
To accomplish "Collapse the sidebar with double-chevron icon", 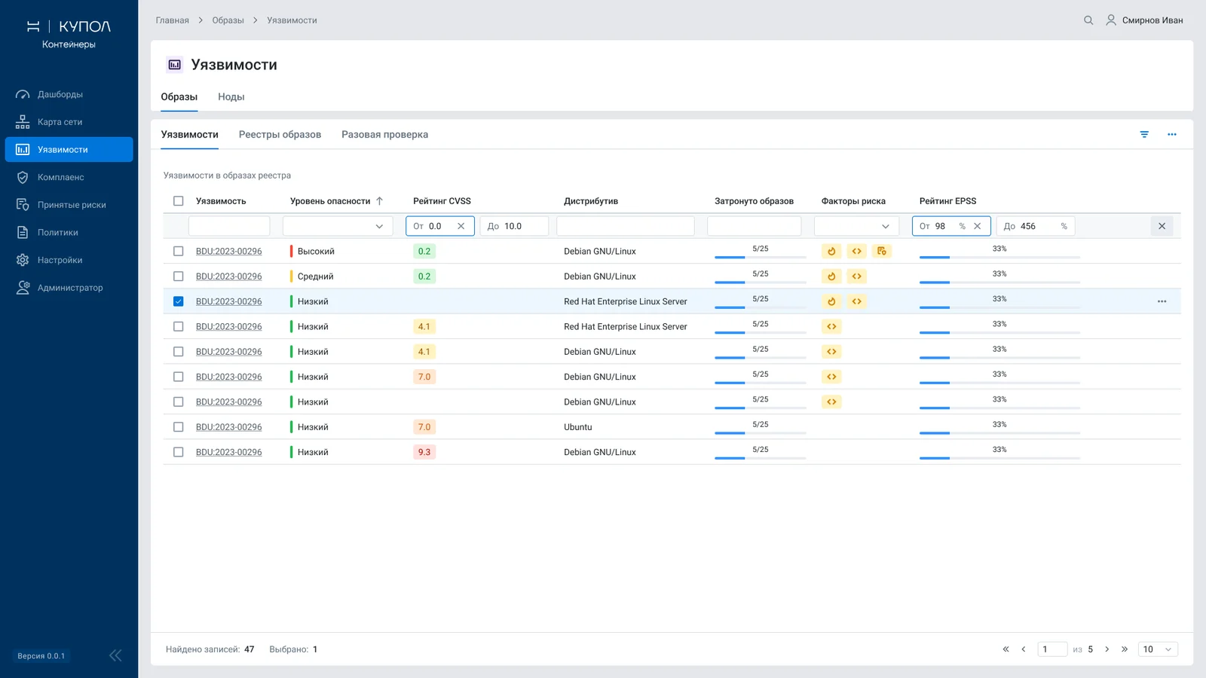I will [115, 655].
